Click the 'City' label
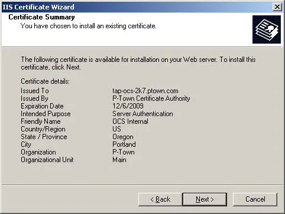Image resolution: width=285 pixels, height=214 pixels. click(x=26, y=144)
